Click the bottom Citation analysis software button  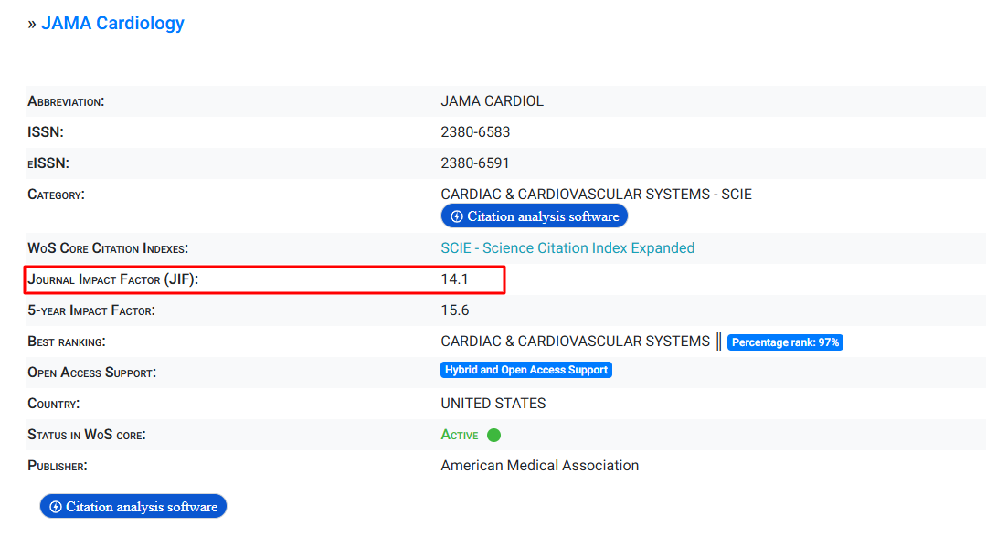[133, 507]
